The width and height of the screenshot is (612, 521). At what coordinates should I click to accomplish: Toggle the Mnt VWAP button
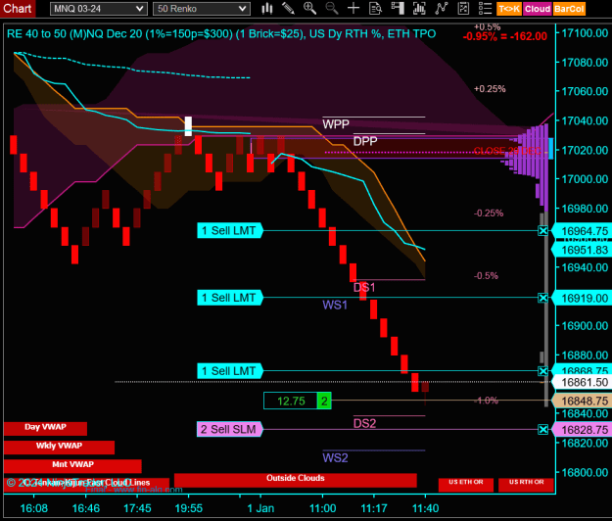(72, 465)
